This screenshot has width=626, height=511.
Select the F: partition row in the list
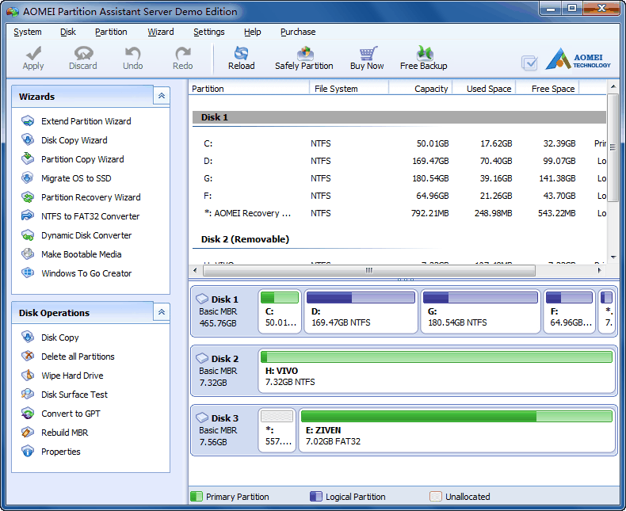click(x=399, y=196)
